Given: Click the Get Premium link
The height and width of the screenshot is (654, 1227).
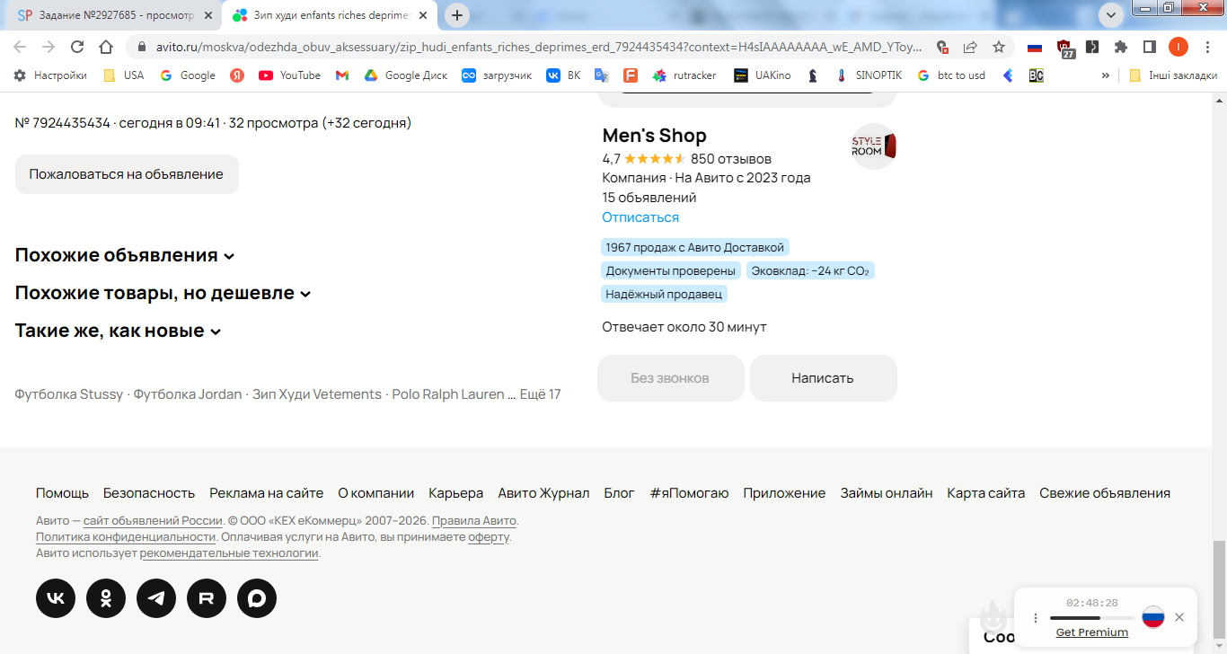Looking at the screenshot, I should [x=1092, y=632].
